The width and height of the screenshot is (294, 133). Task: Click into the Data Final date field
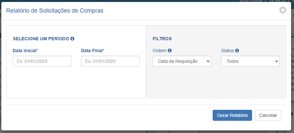[x=110, y=61]
